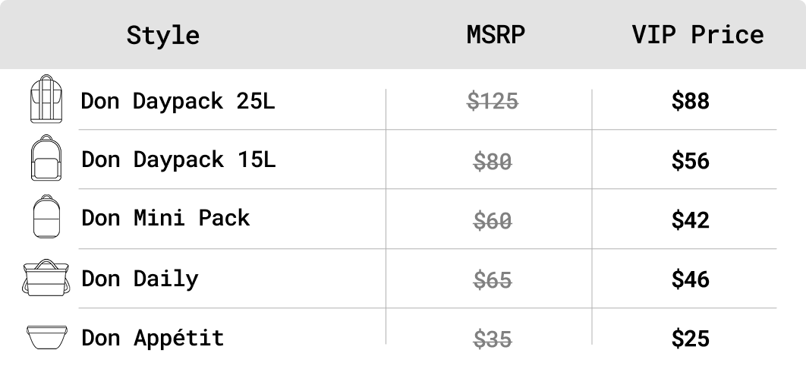Click the Style column header
Image resolution: width=806 pixels, height=369 pixels.
(163, 36)
